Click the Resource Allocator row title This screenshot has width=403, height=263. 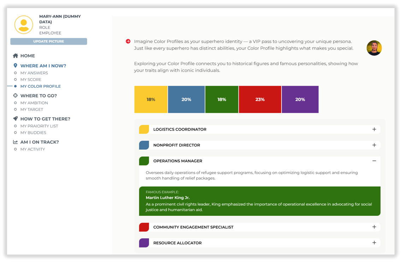pos(177,243)
